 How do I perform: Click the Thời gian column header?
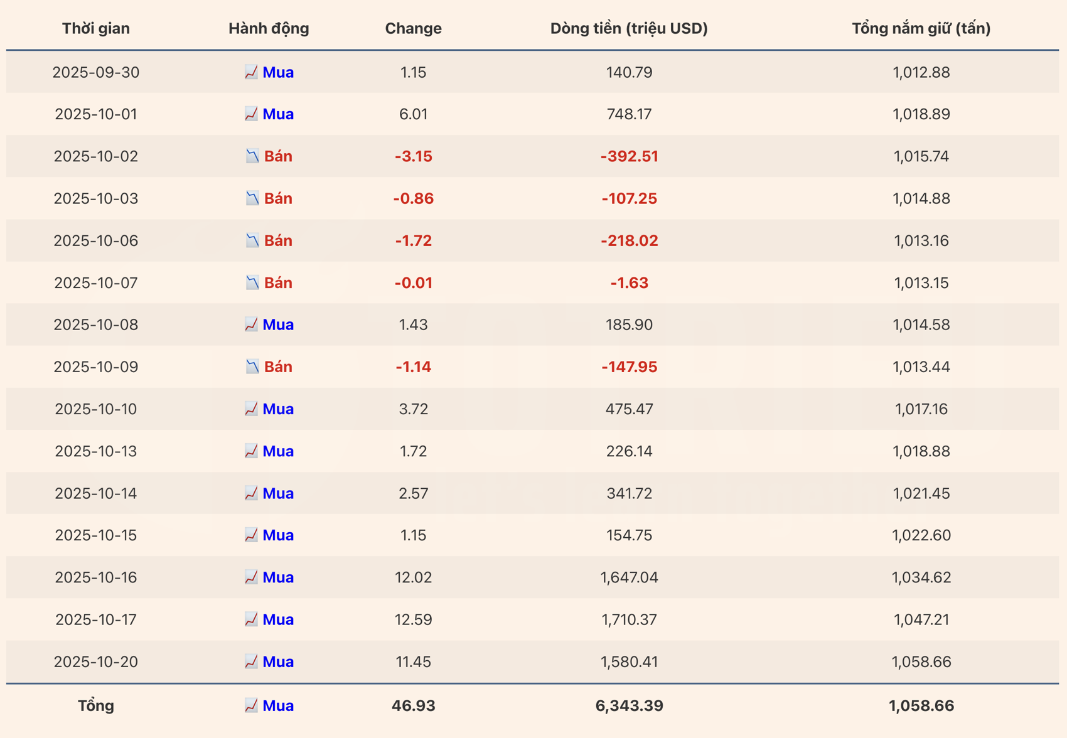pyautogui.click(x=96, y=28)
